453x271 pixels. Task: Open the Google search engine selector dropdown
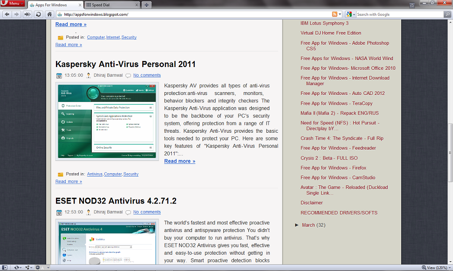(x=351, y=14)
